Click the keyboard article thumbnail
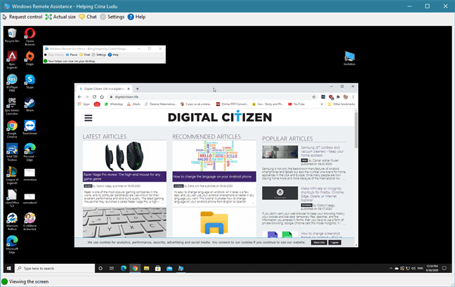 [124, 222]
